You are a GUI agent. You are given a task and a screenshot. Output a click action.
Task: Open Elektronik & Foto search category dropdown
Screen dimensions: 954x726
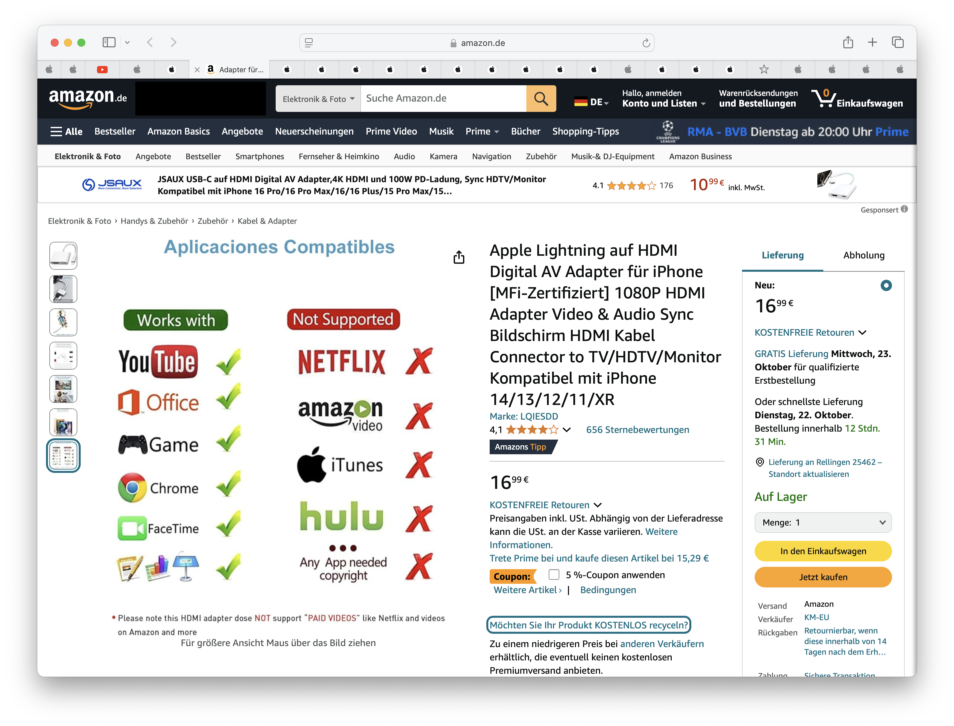[x=318, y=99]
